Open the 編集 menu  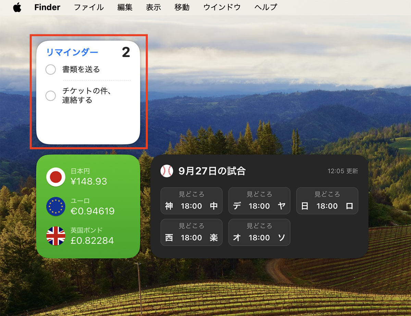125,7
